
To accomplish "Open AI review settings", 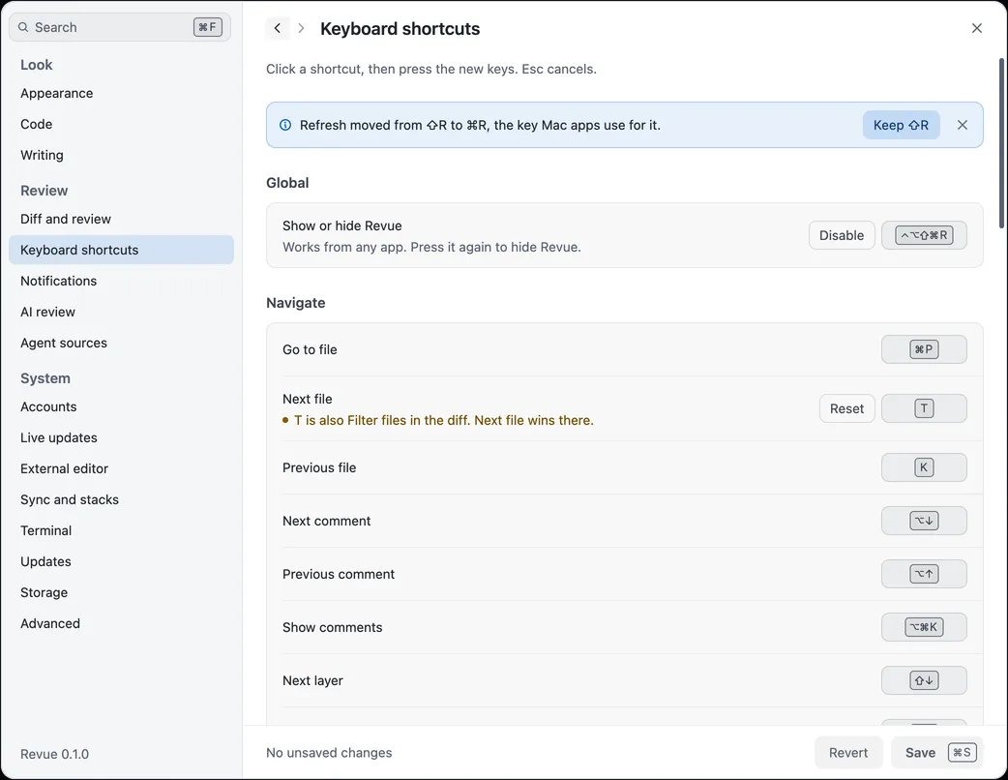I will 121,312.
